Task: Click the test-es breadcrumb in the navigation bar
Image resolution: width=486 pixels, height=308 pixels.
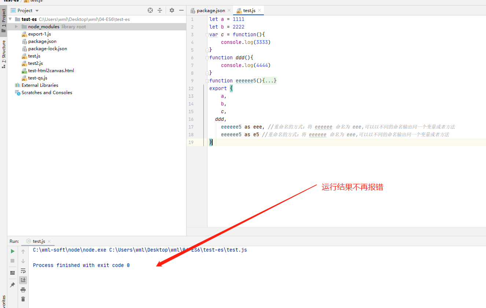Action: click(x=11, y=1)
